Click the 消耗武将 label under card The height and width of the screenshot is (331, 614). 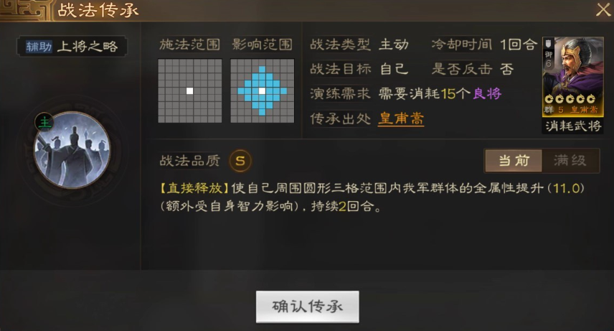click(573, 126)
